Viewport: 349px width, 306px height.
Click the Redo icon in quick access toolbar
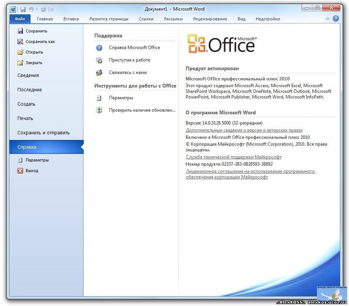point(44,9)
